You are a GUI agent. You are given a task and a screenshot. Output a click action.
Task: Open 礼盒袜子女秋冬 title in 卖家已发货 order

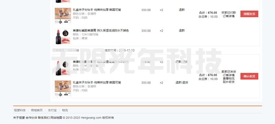[x=97, y=82]
